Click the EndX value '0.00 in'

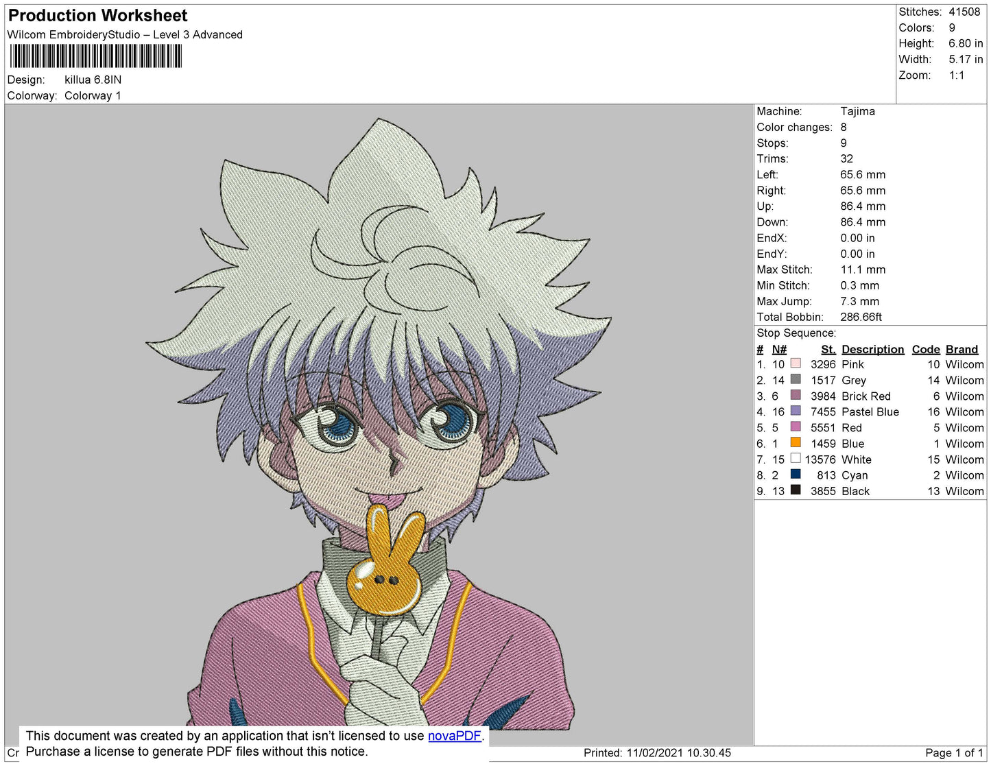(857, 238)
